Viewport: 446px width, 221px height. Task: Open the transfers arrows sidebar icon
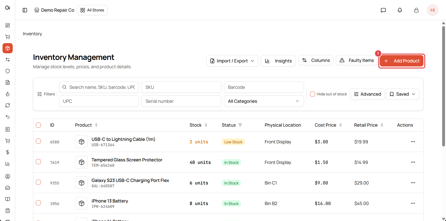8,60
